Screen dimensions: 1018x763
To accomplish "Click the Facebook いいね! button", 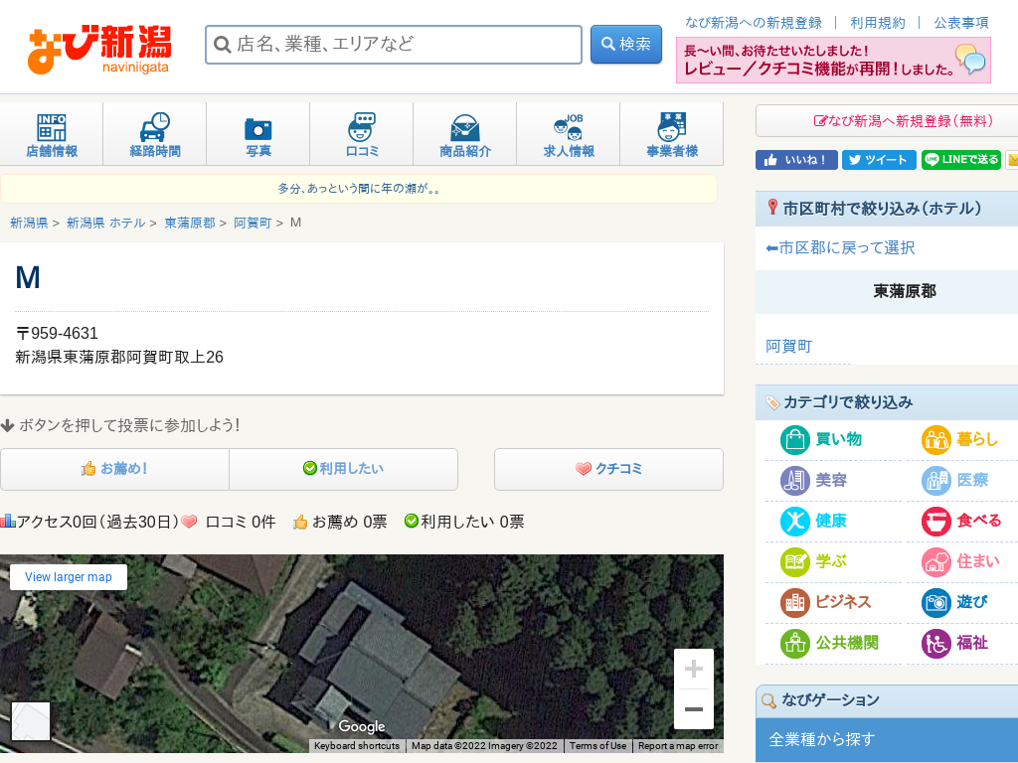I will tap(796, 160).
